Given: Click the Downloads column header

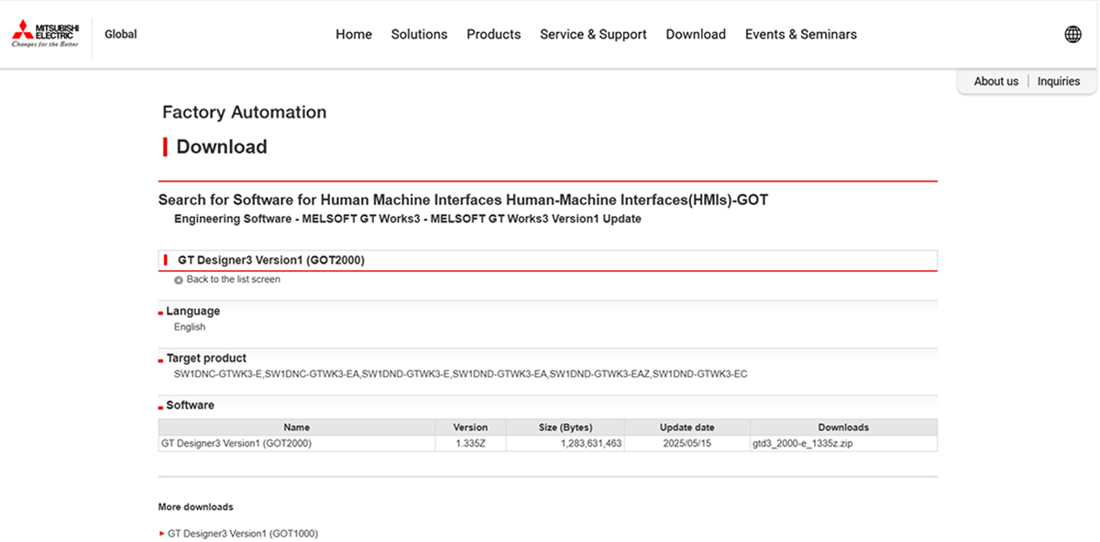Looking at the screenshot, I should point(843,428).
